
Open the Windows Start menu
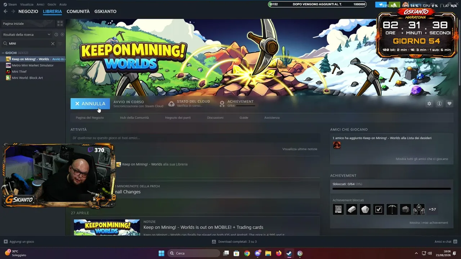coord(161,253)
